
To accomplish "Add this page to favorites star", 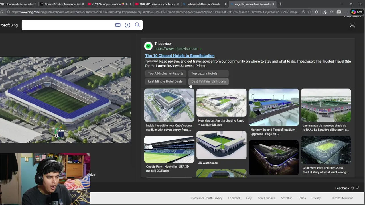I will 309,12.
